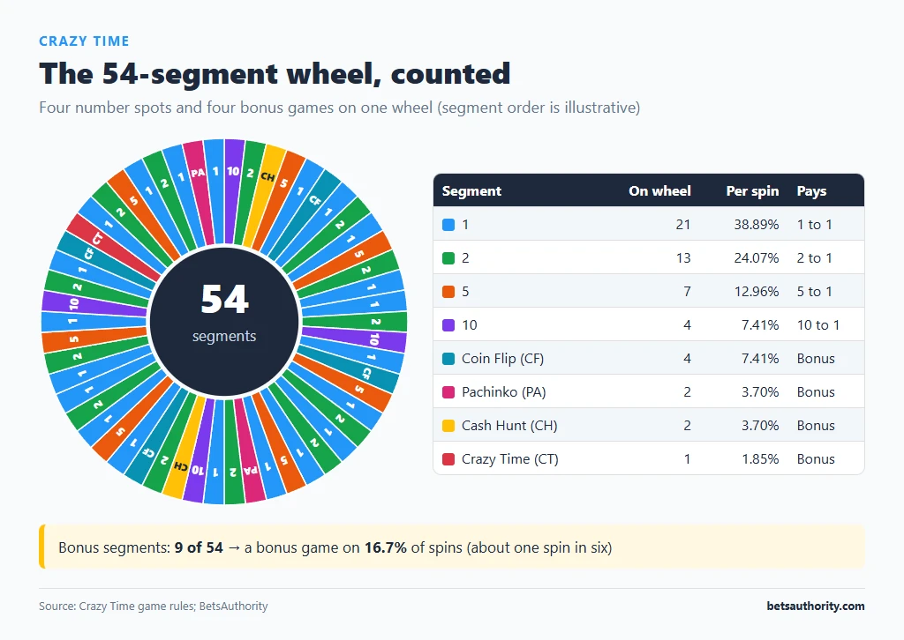The image size is (904, 640).
Task: Click the 38.89% per spin value
Action: pyautogui.click(x=757, y=225)
